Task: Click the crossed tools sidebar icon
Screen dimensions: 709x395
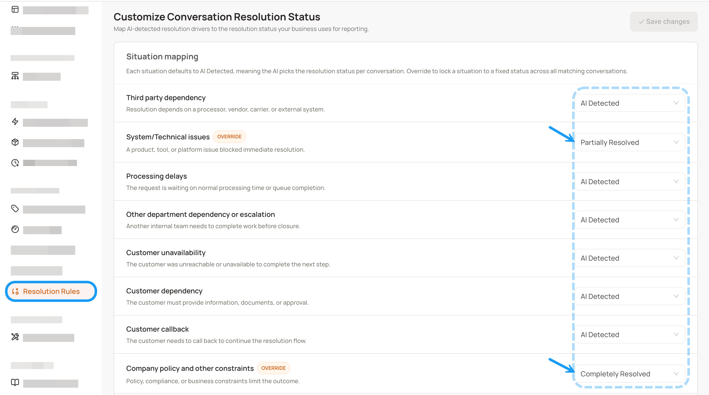Action: point(15,337)
